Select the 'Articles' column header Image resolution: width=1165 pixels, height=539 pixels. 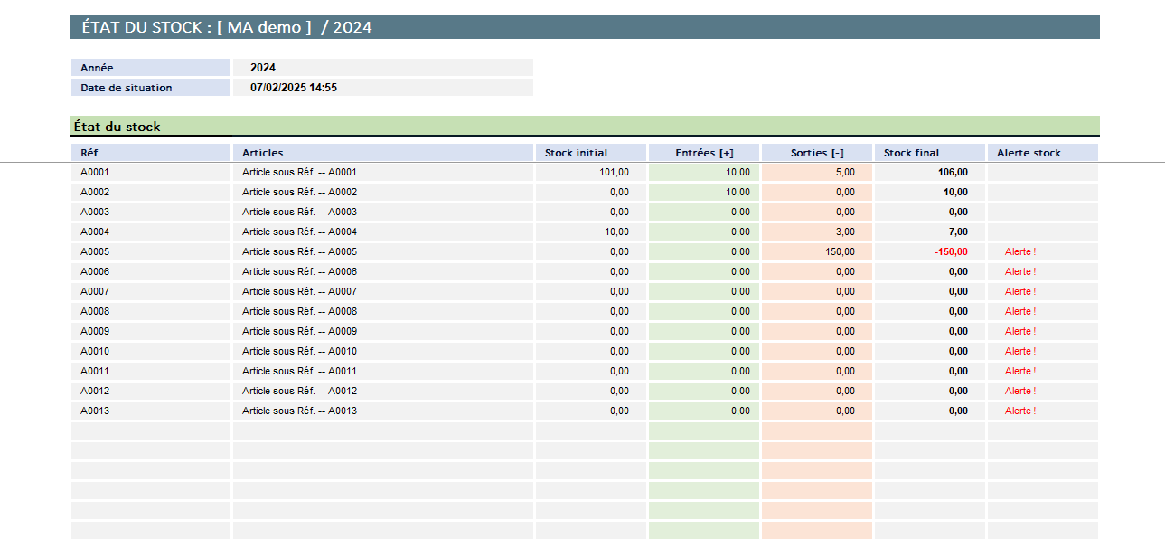[262, 153]
